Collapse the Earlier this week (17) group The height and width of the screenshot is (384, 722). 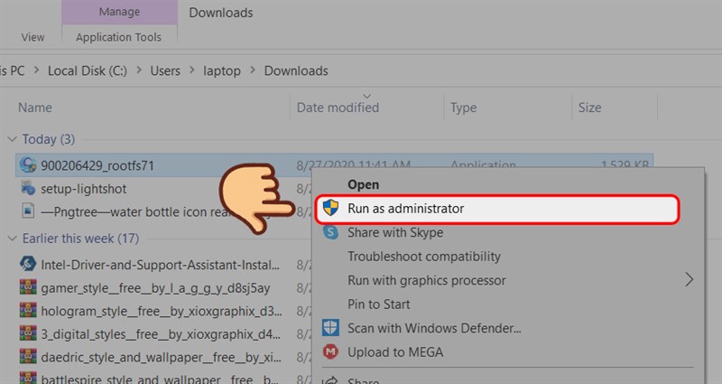(x=11, y=239)
